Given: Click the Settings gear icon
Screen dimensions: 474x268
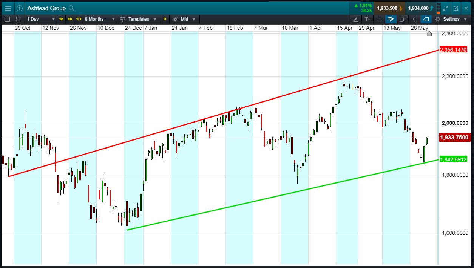Looking at the screenshot, I should coord(438,19).
